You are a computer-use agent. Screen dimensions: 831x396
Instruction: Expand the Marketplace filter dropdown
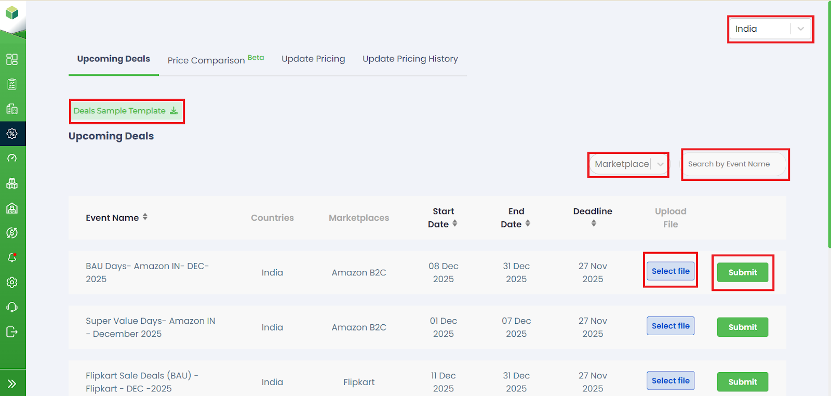(x=628, y=164)
